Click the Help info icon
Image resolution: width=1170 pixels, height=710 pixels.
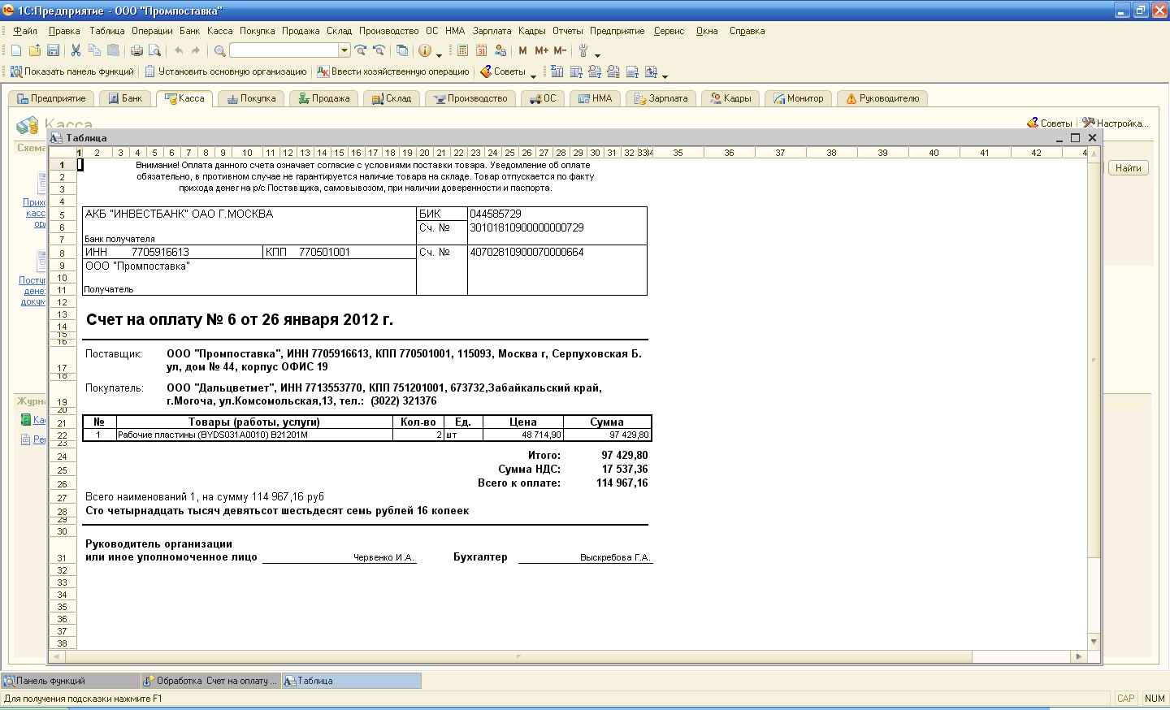425,50
